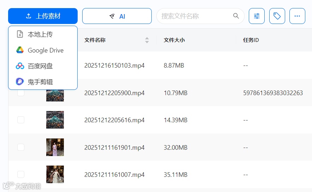Image resolution: width=312 pixels, height=192 pixels.
Task: Open the filter sliders icon button
Action: click(257, 16)
